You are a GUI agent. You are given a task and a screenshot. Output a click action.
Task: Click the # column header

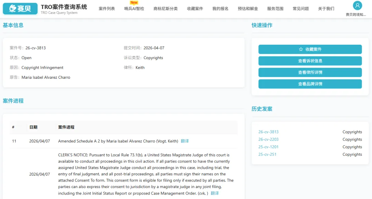13,127
